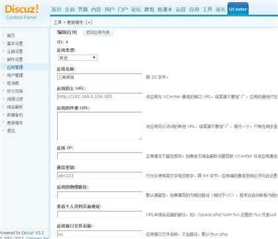The width and height of the screenshot is (278, 239).
Task: Click the 通信密钥 field containing abc123
Action: click(100, 175)
